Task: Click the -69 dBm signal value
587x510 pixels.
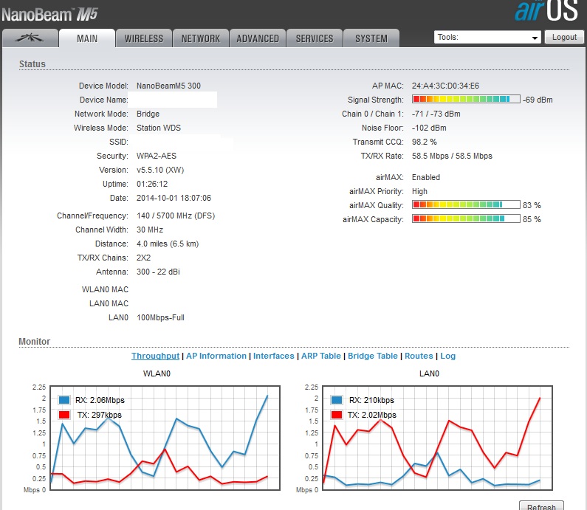Action: (x=538, y=100)
